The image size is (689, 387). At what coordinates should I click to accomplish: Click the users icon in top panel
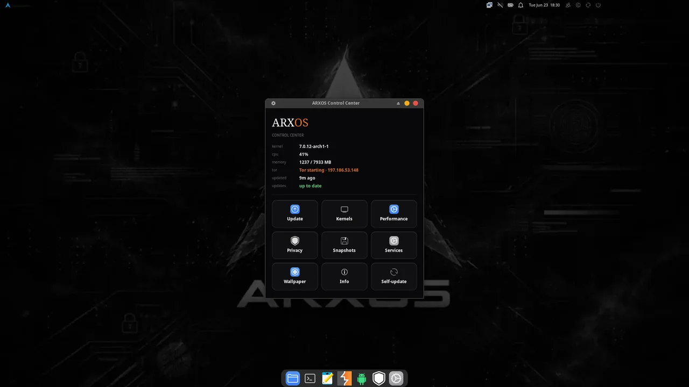tap(568, 5)
